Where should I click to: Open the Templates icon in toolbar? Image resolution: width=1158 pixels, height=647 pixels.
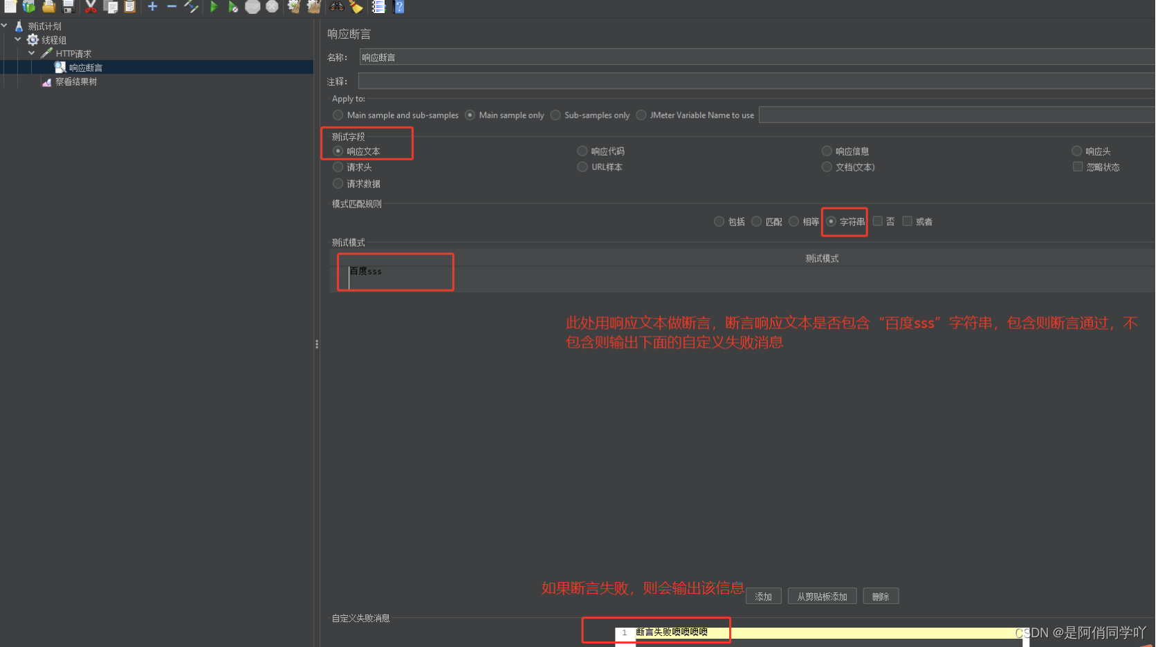[x=29, y=6]
